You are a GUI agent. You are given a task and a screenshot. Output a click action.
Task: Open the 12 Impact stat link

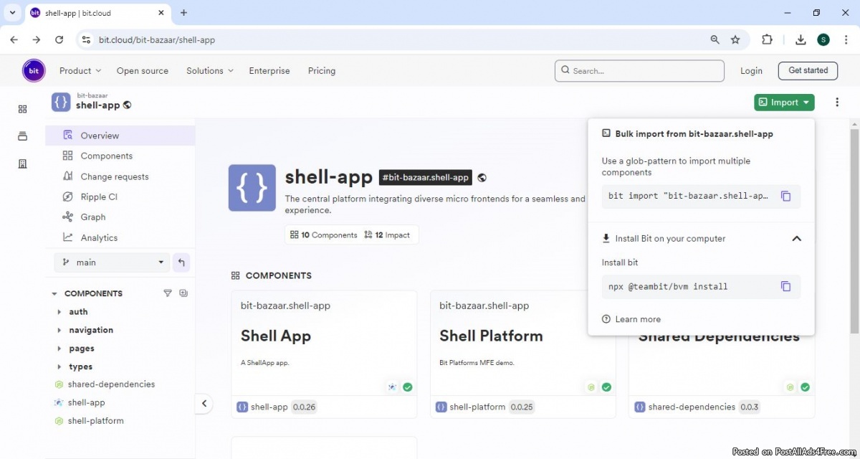(387, 235)
